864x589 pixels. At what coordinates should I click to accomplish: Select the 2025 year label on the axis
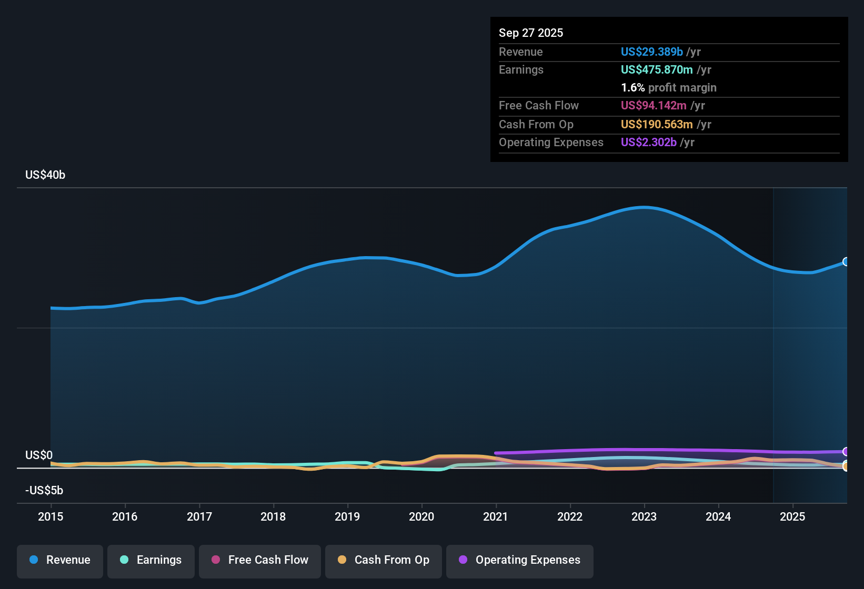click(x=793, y=517)
